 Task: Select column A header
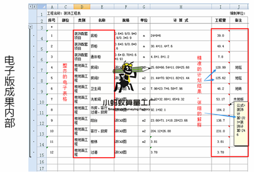(52, 7)
